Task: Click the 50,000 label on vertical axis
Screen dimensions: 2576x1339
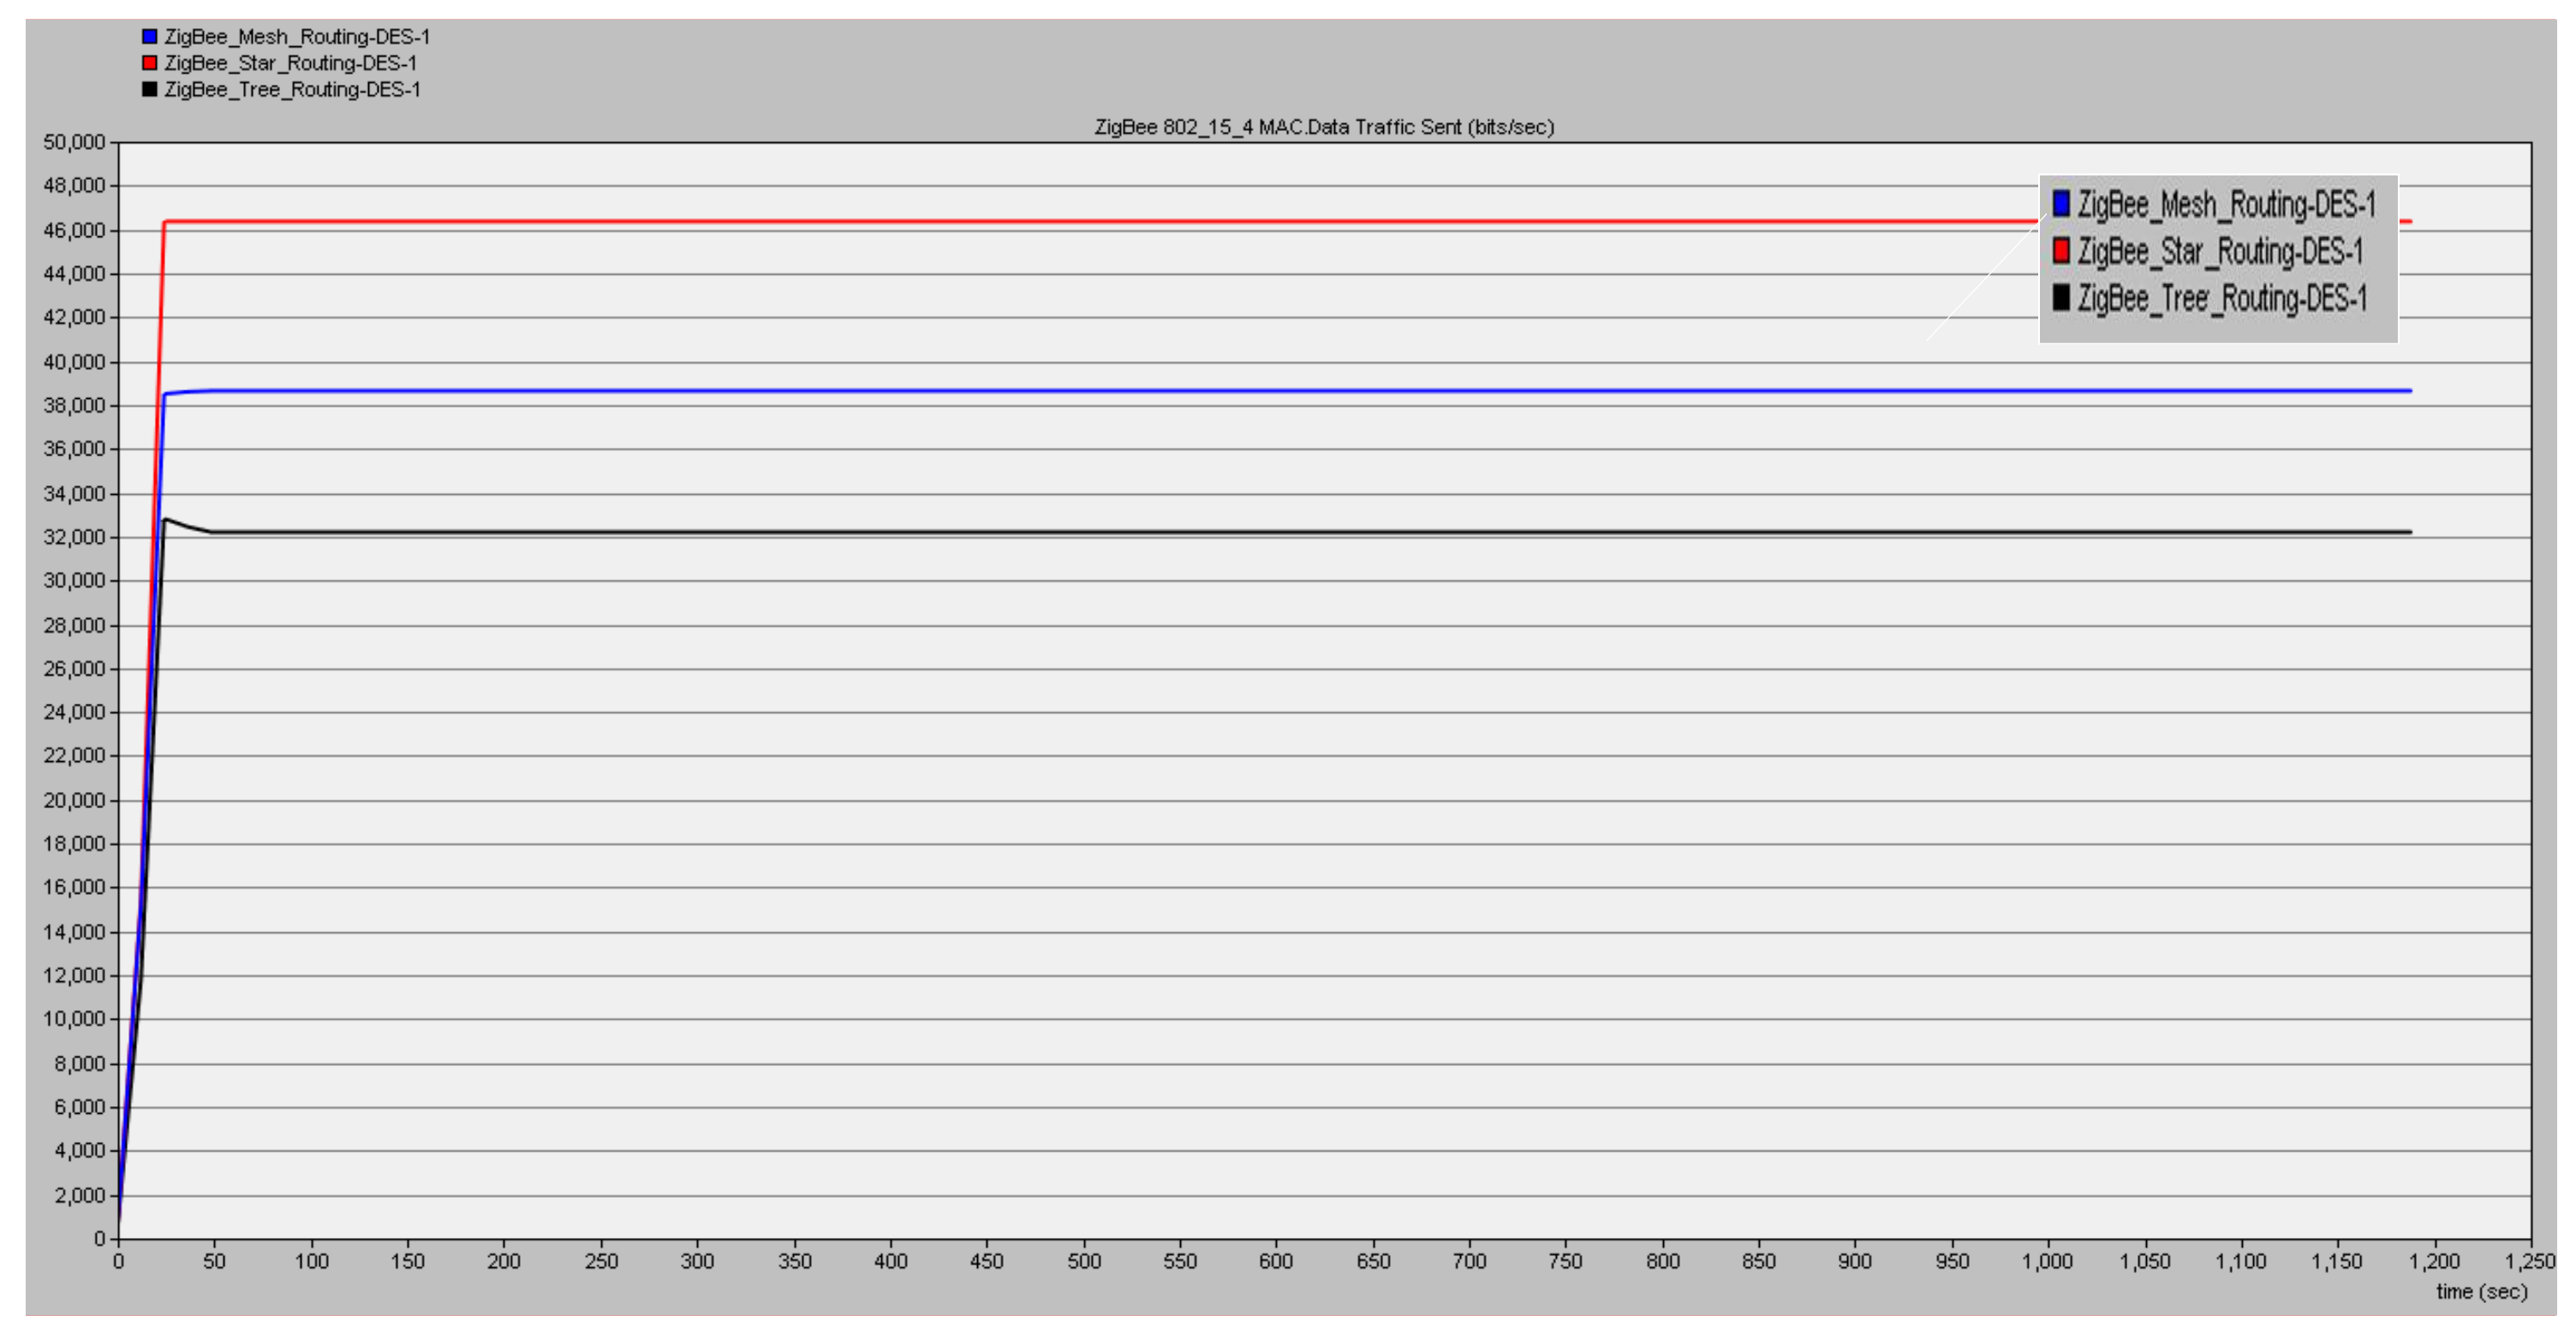Action: tap(74, 142)
